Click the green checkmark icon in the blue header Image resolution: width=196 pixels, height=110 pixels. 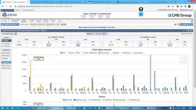[184, 31]
